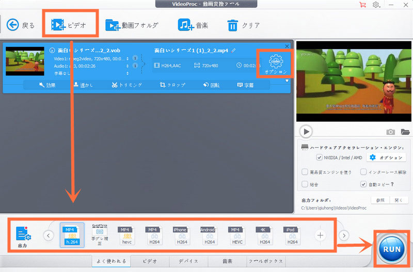
Task: Open subtitle 字幕なし selector arrows
Action: 128,73
